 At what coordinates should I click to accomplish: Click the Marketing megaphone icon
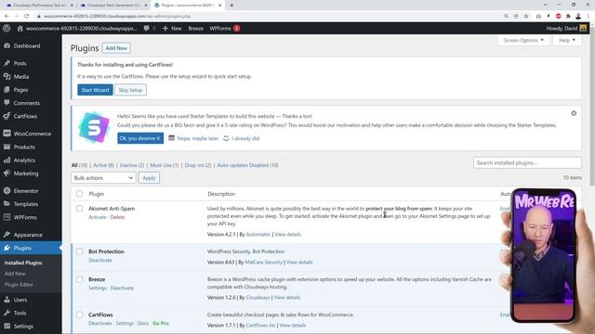pos(7,173)
